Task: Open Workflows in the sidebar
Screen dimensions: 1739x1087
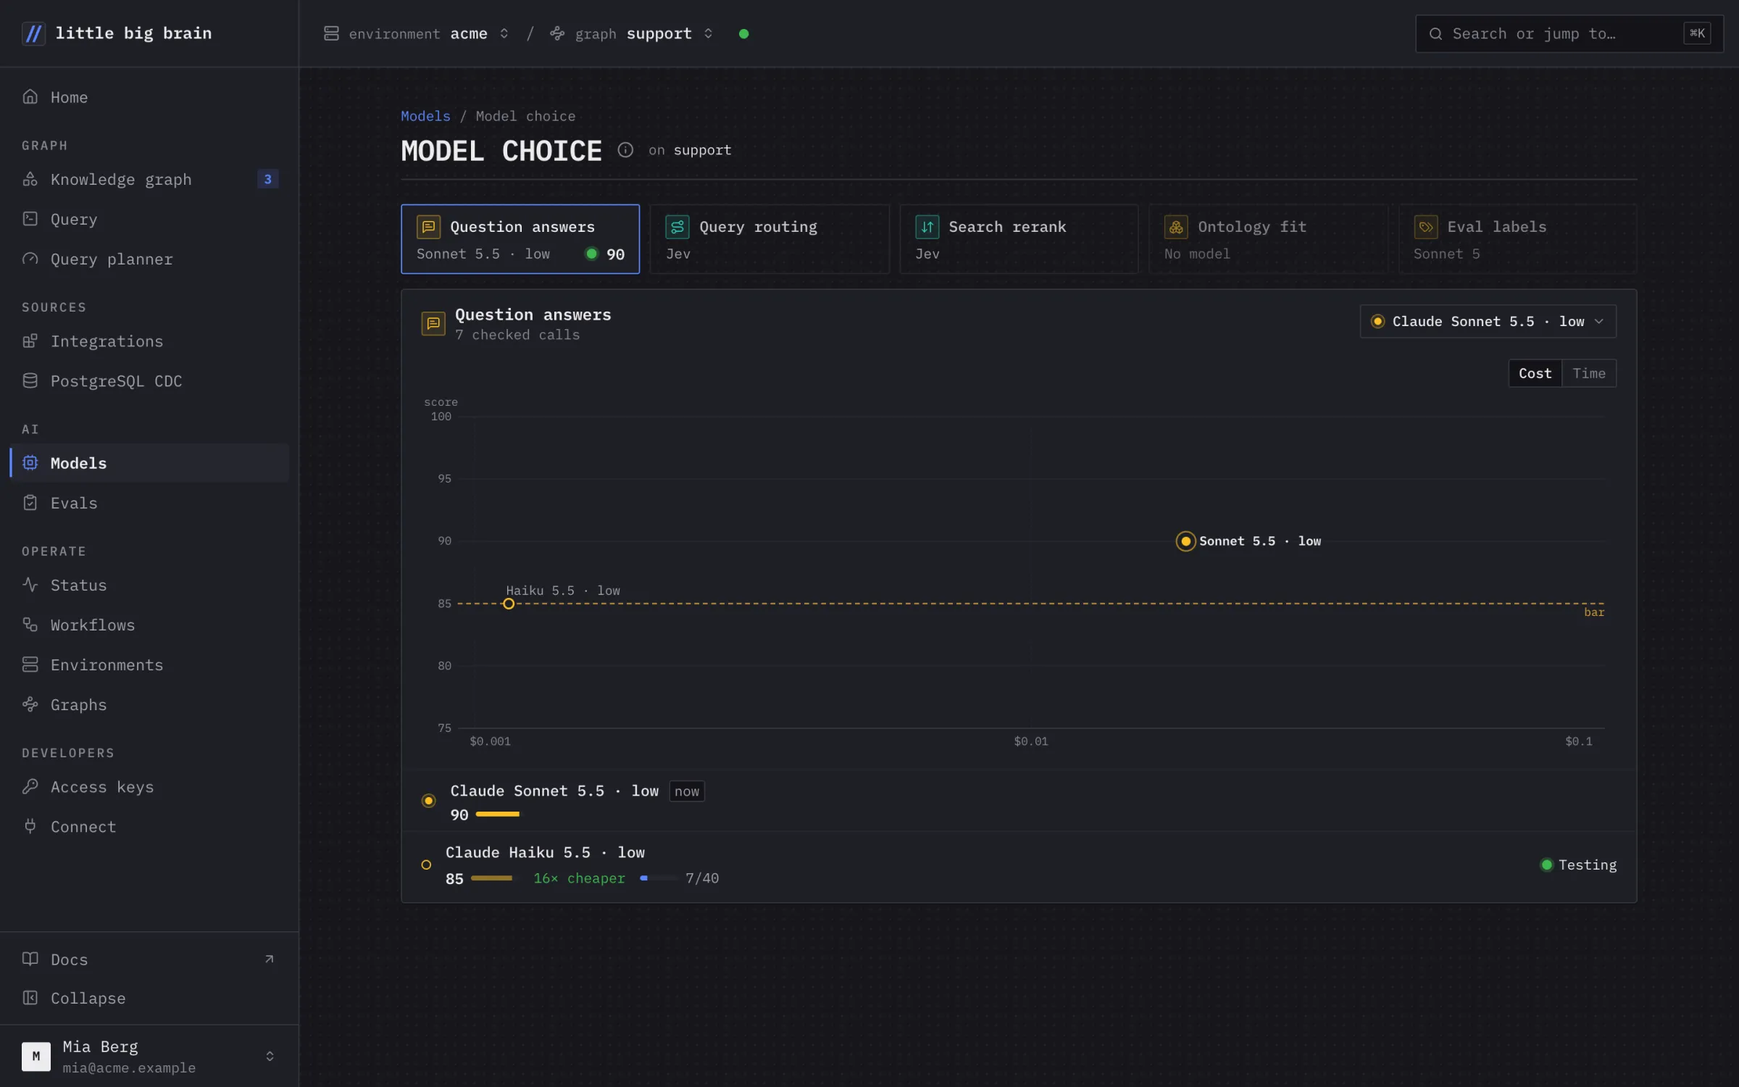Action: pyautogui.click(x=149, y=625)
